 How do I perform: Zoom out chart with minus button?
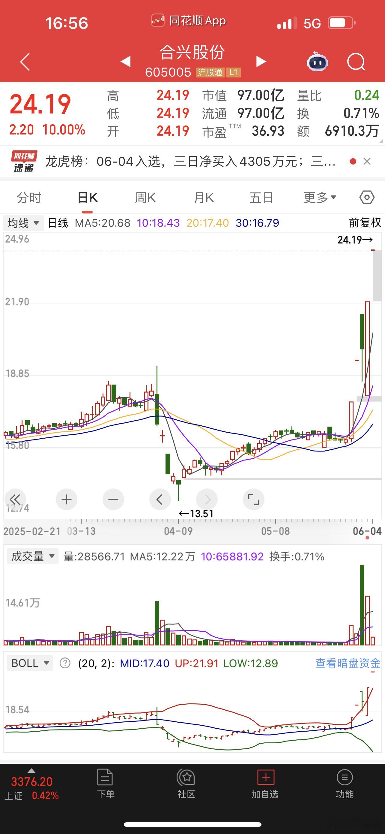tap(113, 499)
